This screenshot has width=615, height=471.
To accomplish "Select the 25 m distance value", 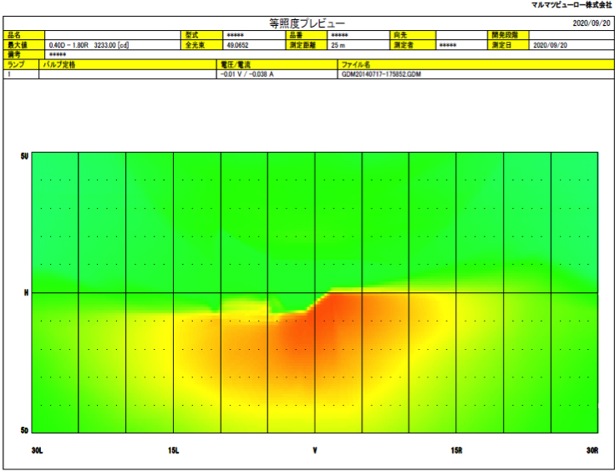I will tap(338, 45).
